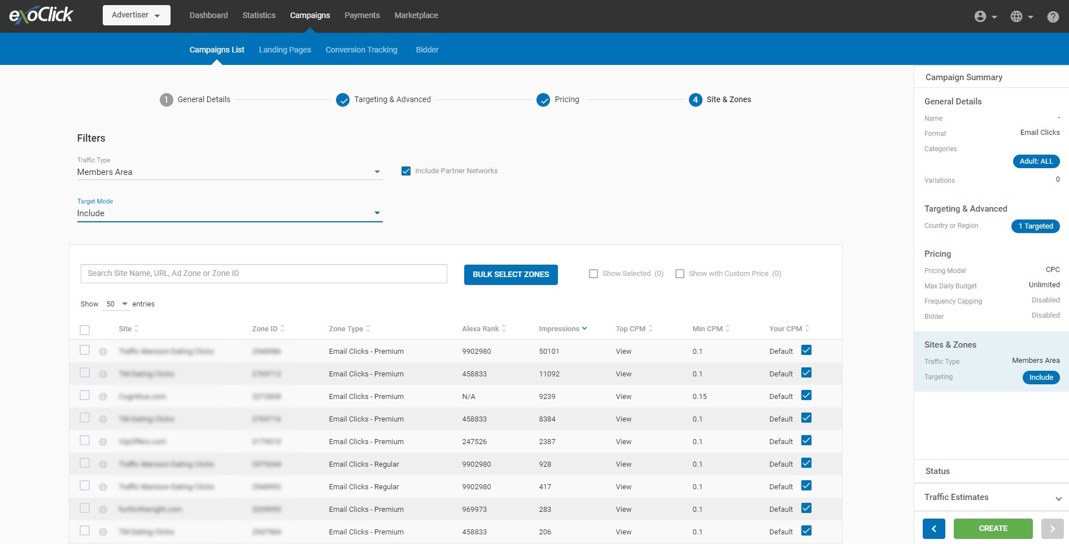Go to the Statistics menu
1069x544 pixels.
tap(259, 15)
